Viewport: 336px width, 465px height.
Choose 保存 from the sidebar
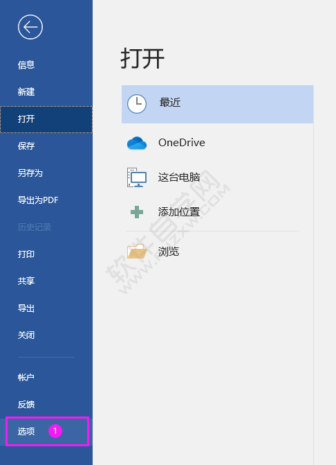click(x=46, y=146)
